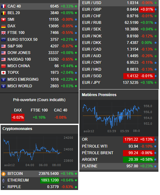Click the US flag beside NASDAQ 100
The image size is (160, 195).
click(x=3, y=59)
